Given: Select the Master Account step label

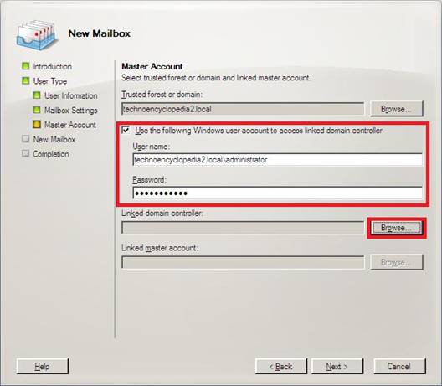Looking at the screenshot, I should click(70, 125).
